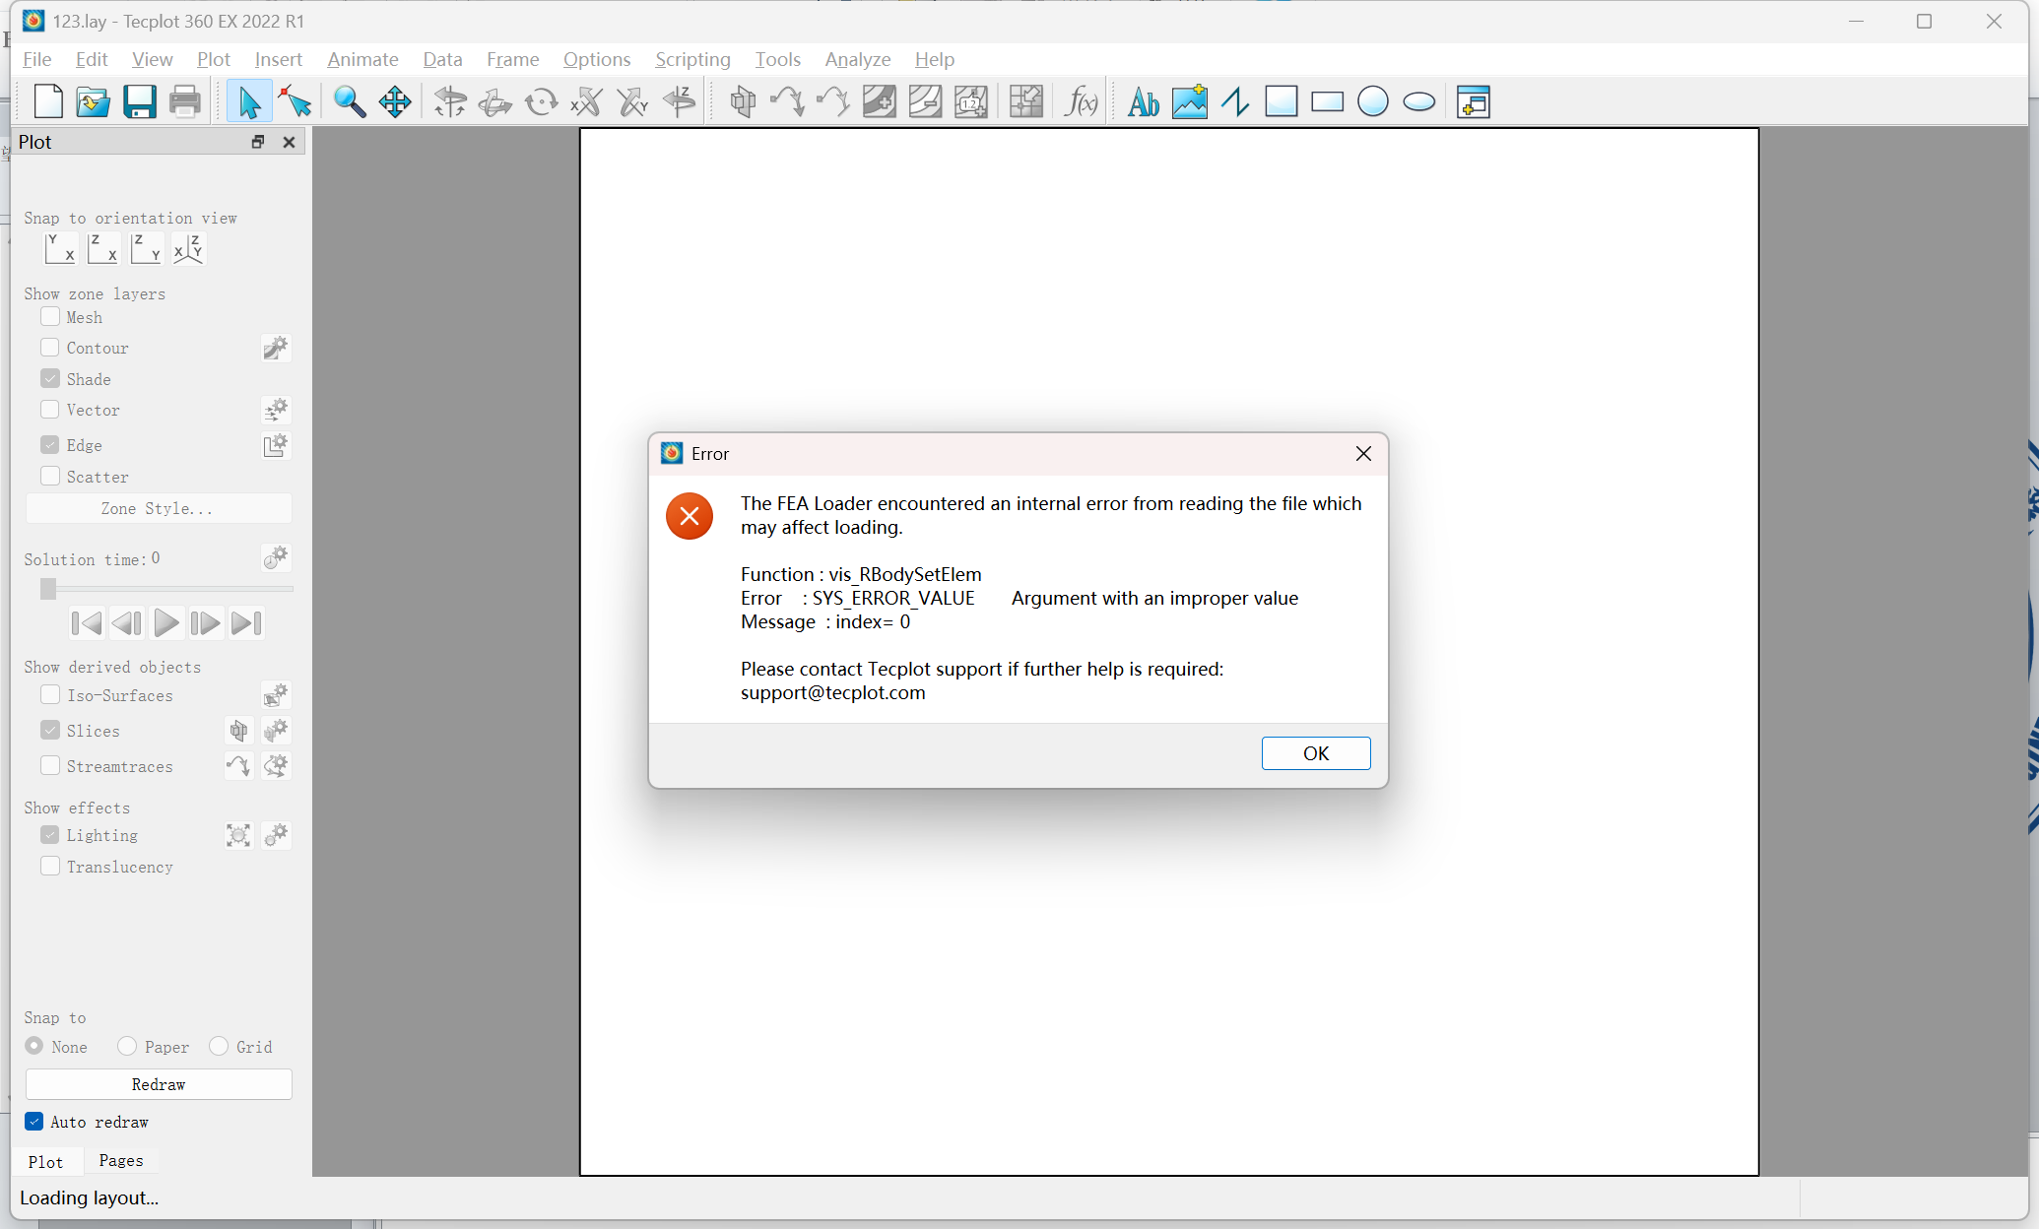Switch to the Plot sidebar tab
This screenshot has height=1229, width=2039.
[45, 1162]
